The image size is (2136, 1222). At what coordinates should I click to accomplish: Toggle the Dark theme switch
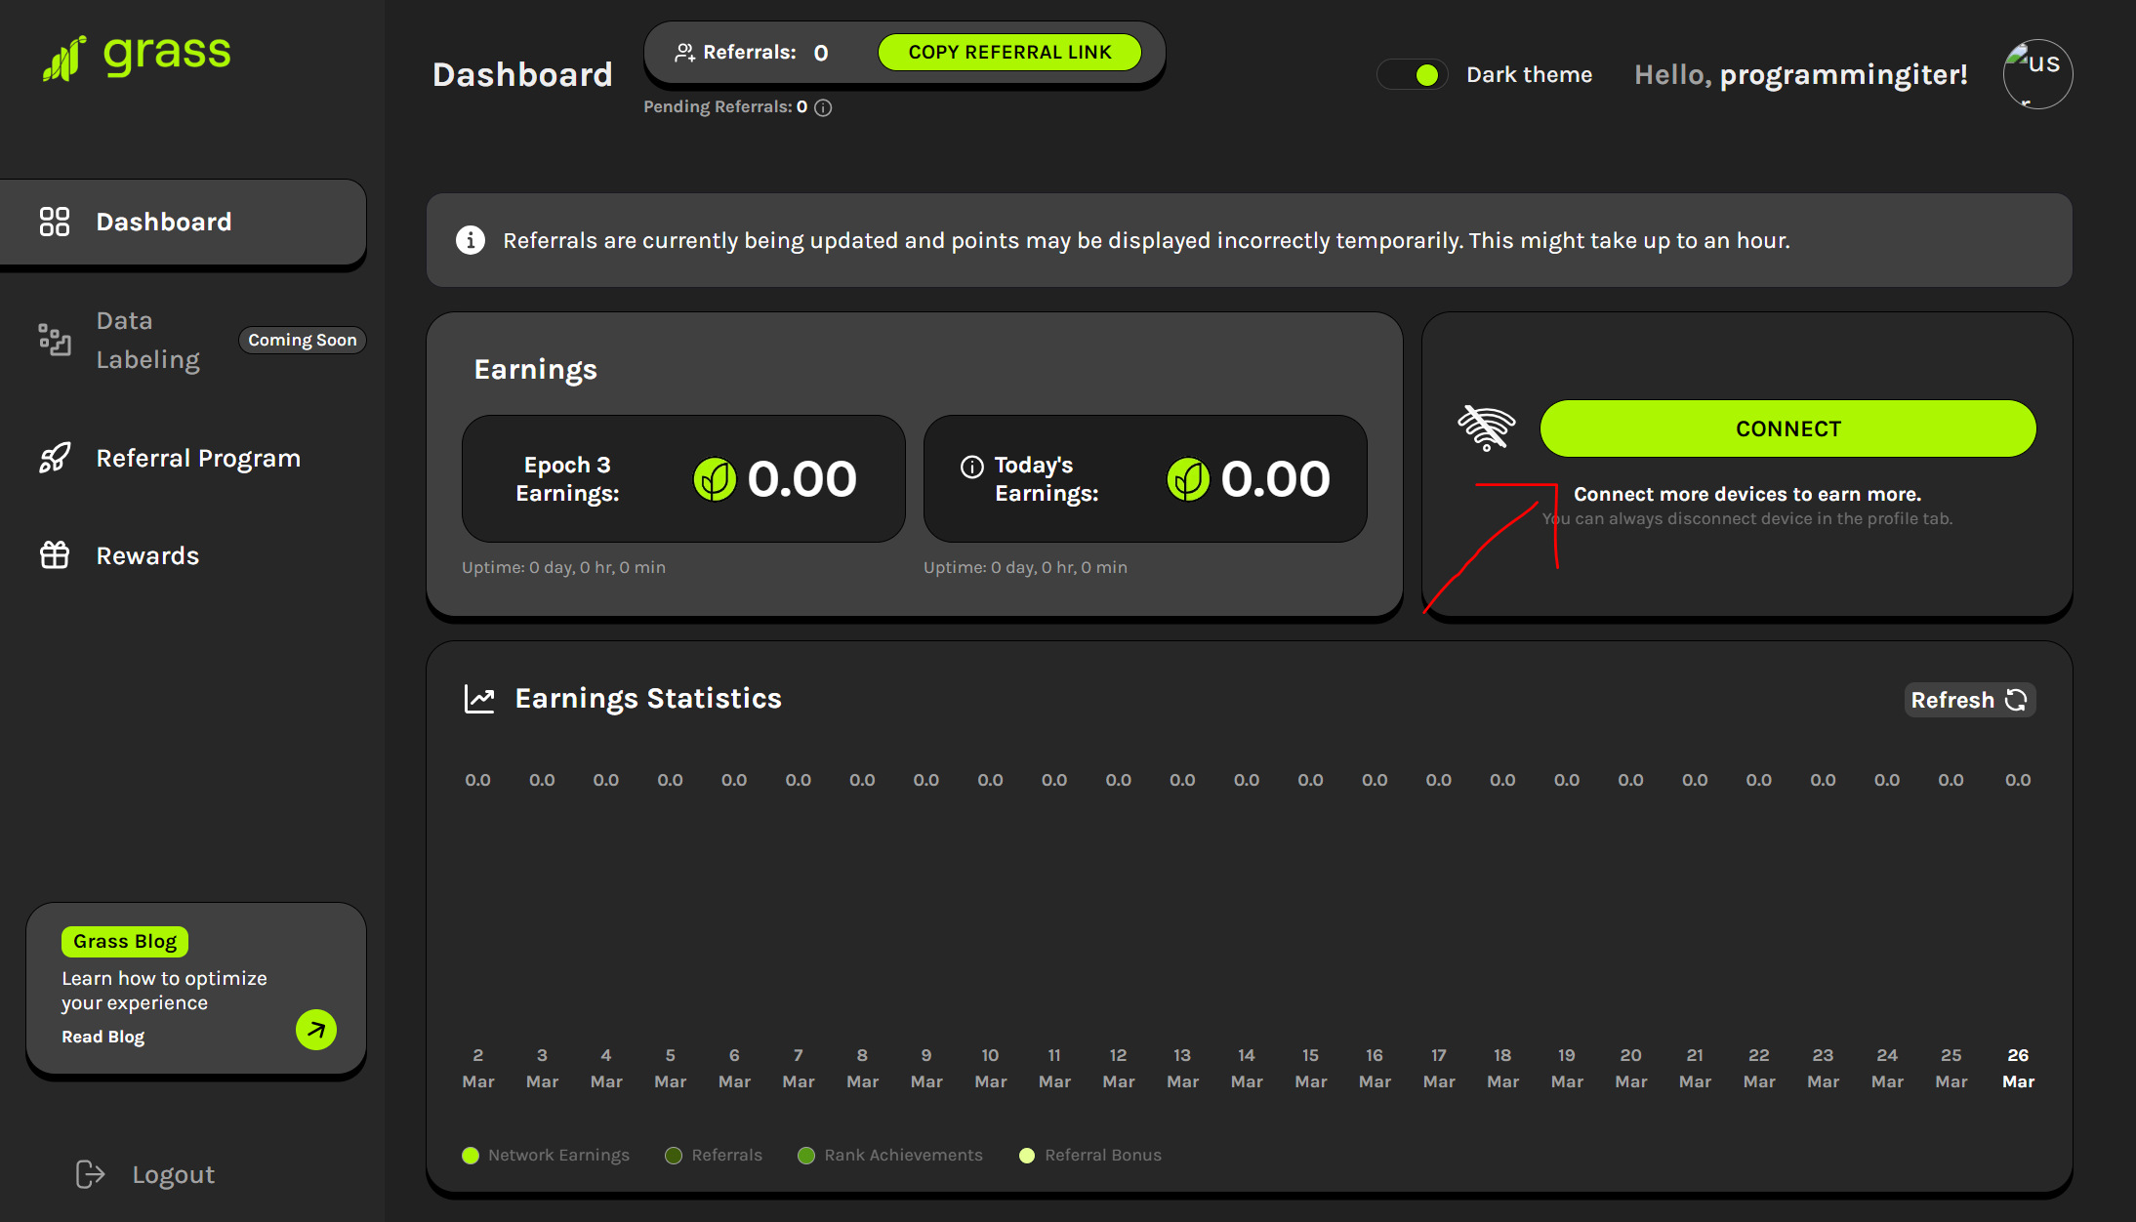click(x=1414, y=75)
